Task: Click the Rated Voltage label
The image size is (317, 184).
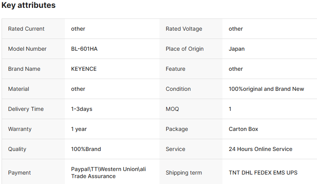Action: 184,29
